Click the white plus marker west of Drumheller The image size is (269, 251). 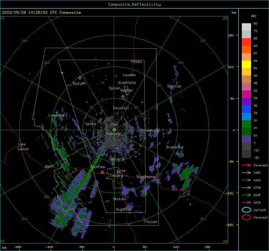[169, 120]
